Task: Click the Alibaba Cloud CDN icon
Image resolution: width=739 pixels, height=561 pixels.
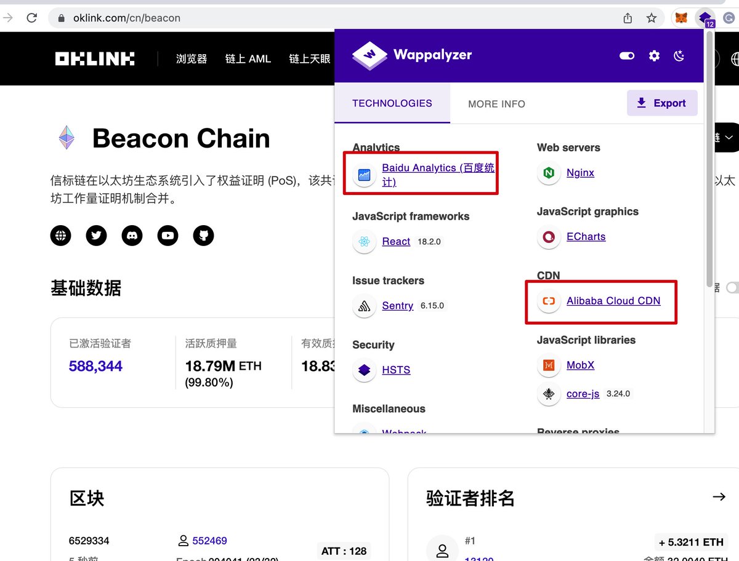Action: pyautogui.click(x=549, y=301)
